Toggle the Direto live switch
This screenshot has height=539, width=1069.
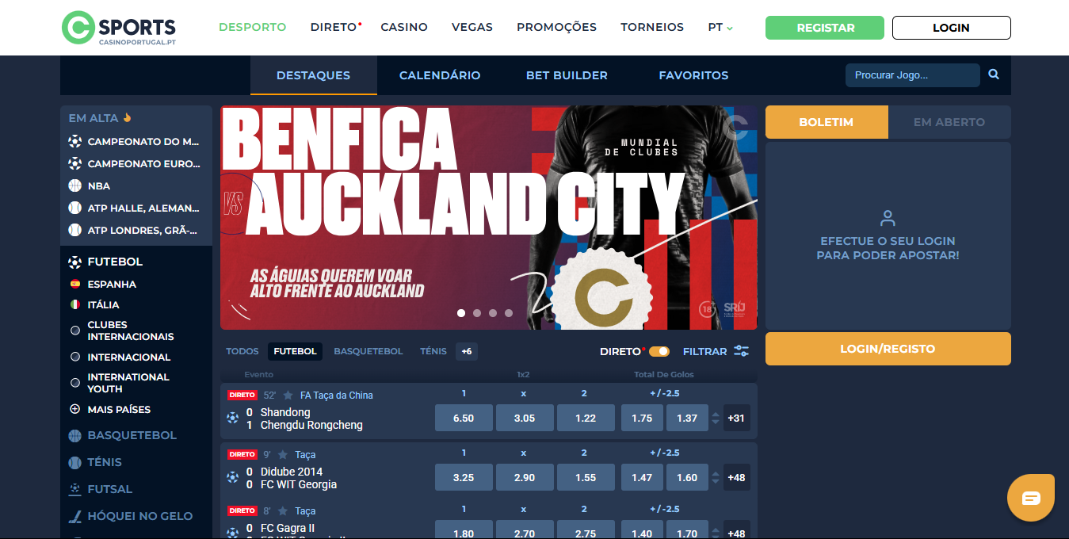[x=659, y=351]
